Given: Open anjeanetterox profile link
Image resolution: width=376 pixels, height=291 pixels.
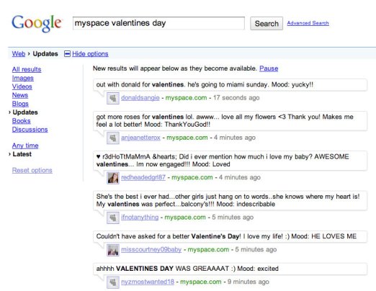Looking at the screenshot, I should coord(140,138).
